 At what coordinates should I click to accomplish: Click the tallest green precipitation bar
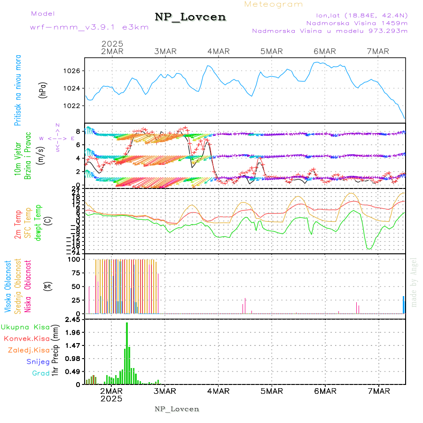click(127, 352)
